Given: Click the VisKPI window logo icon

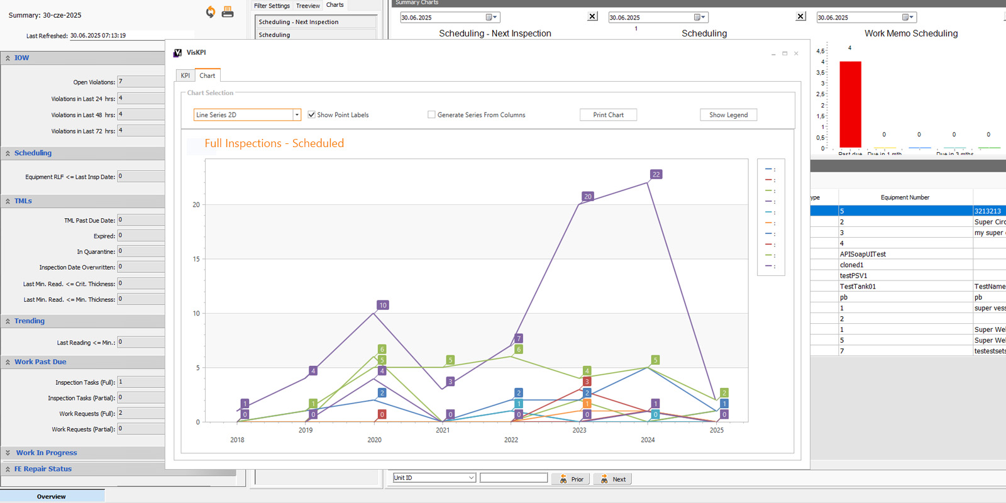Looking at the screenshot, I should click(x=177, y=53).
